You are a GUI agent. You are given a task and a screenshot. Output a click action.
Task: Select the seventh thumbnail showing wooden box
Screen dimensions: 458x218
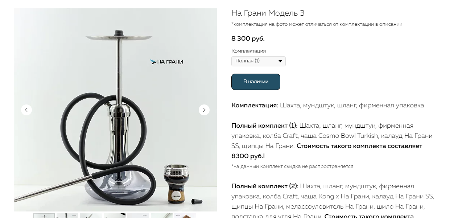coord(185,215)
